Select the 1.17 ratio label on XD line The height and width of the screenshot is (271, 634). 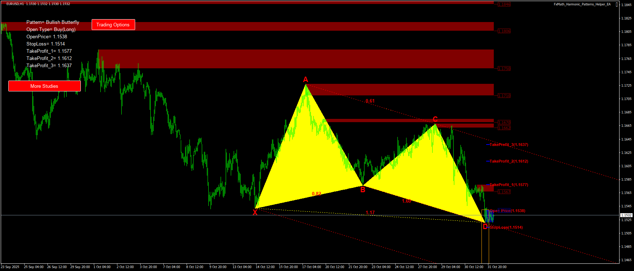370,213
